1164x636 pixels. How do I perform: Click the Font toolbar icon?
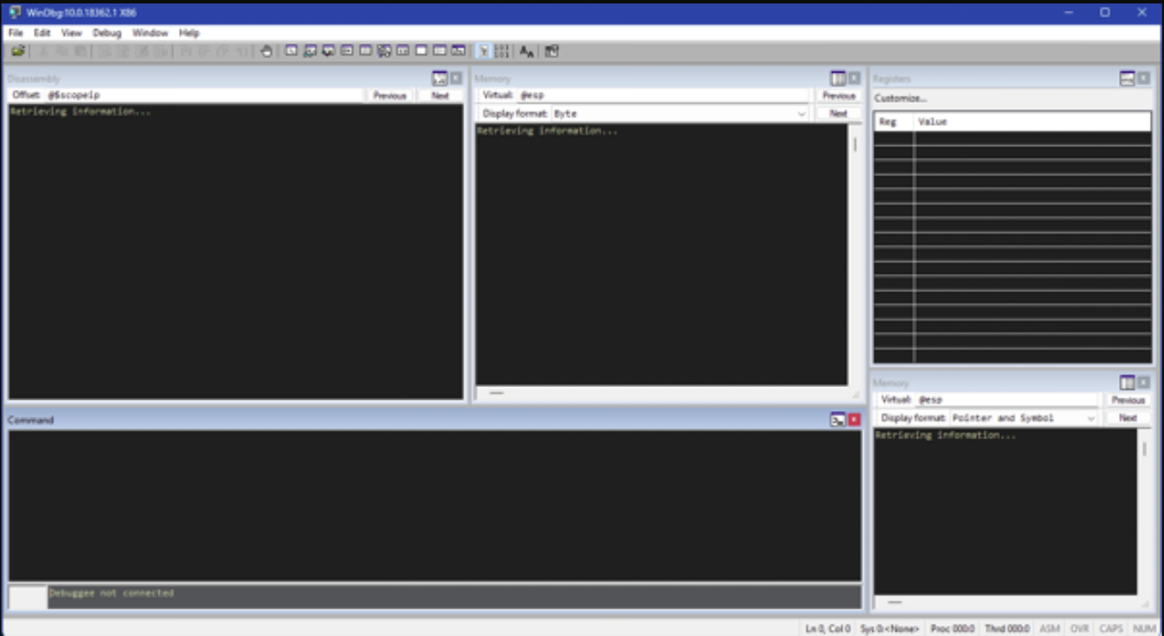tap(526, 51)
